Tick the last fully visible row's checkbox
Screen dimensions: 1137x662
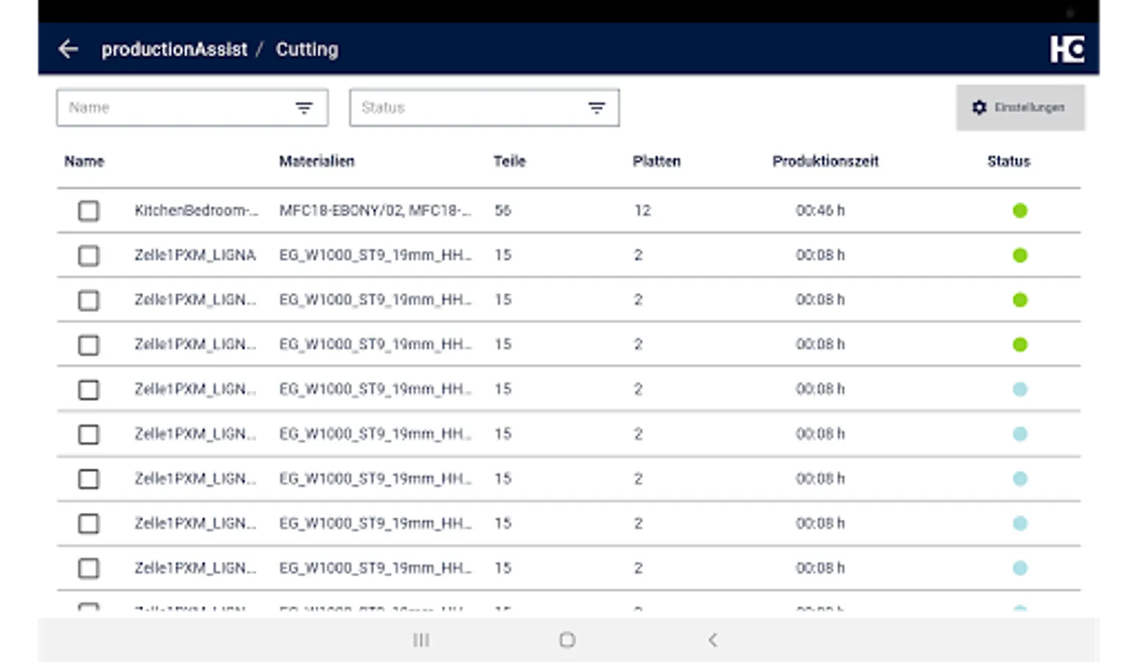click(x=89, y=569)
